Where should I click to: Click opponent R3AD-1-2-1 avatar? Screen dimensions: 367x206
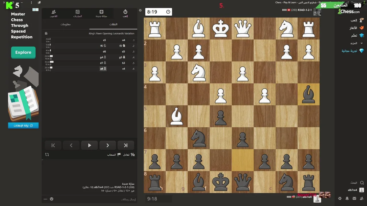317,12
